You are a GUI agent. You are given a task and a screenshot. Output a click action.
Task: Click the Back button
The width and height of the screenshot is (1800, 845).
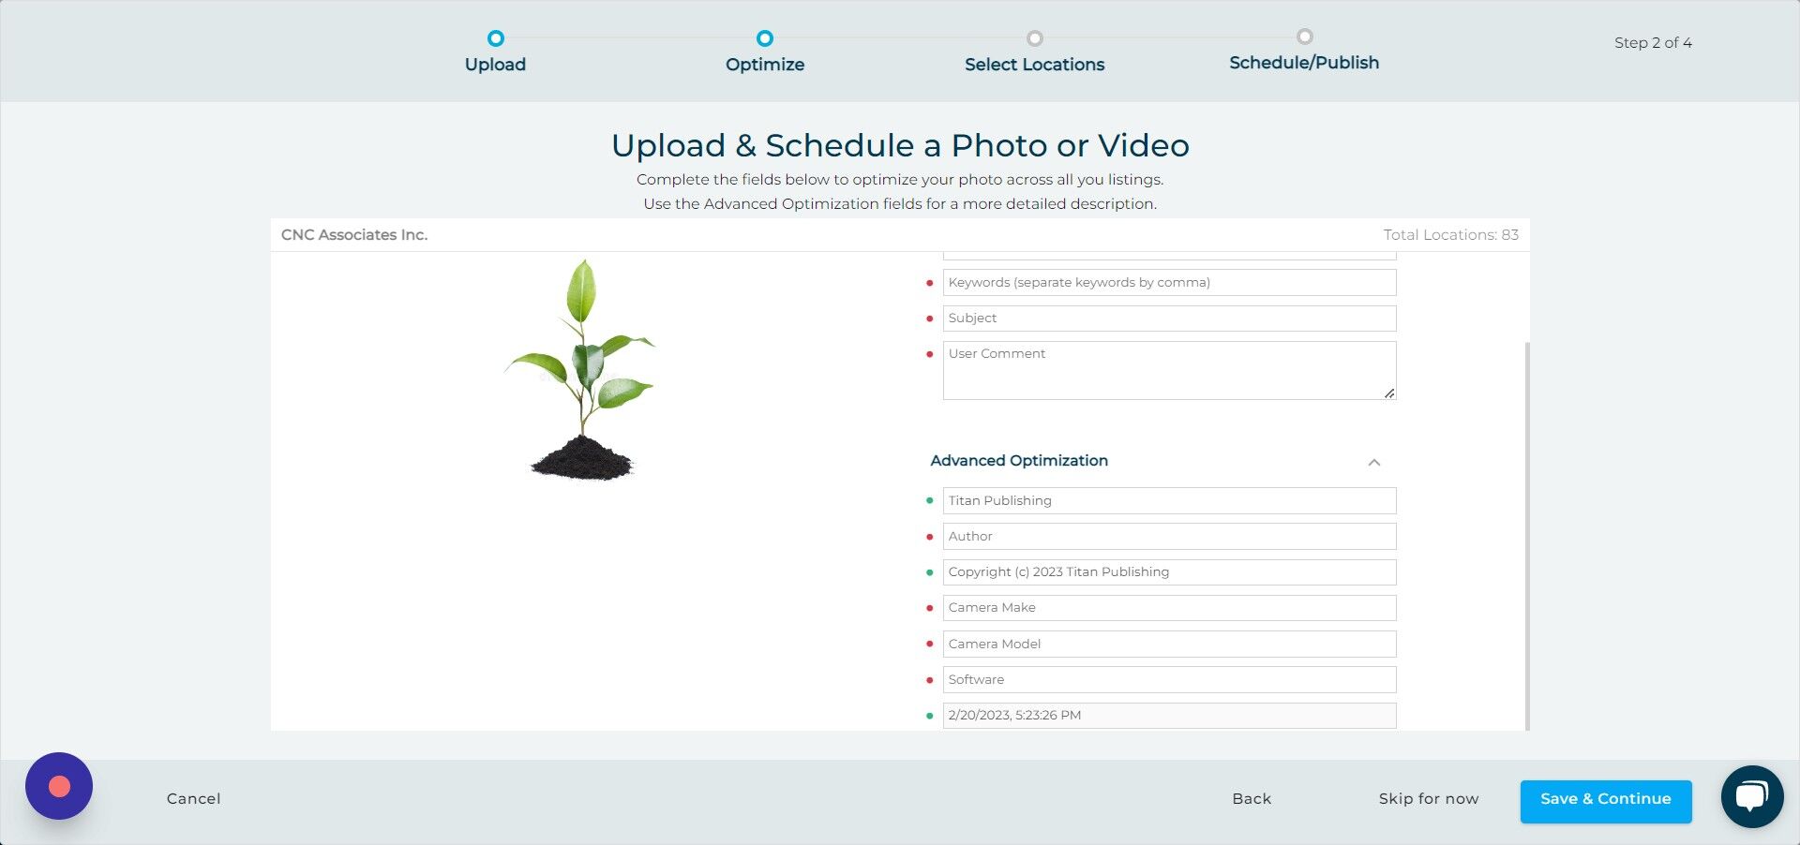1252,798
